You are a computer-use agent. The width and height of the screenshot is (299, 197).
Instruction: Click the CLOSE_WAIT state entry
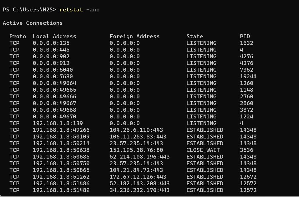(x=203, y=150)
